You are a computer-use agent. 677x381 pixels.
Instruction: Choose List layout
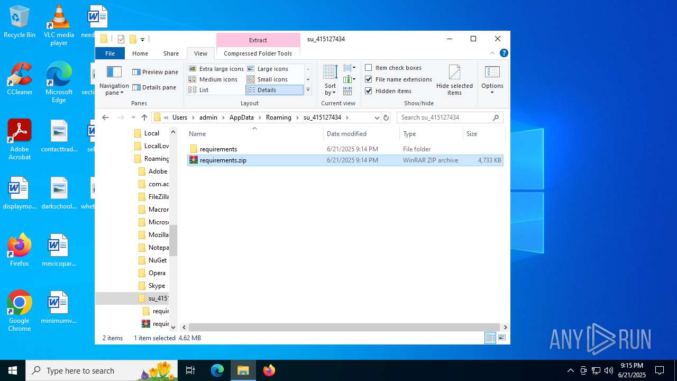[199, 90]
